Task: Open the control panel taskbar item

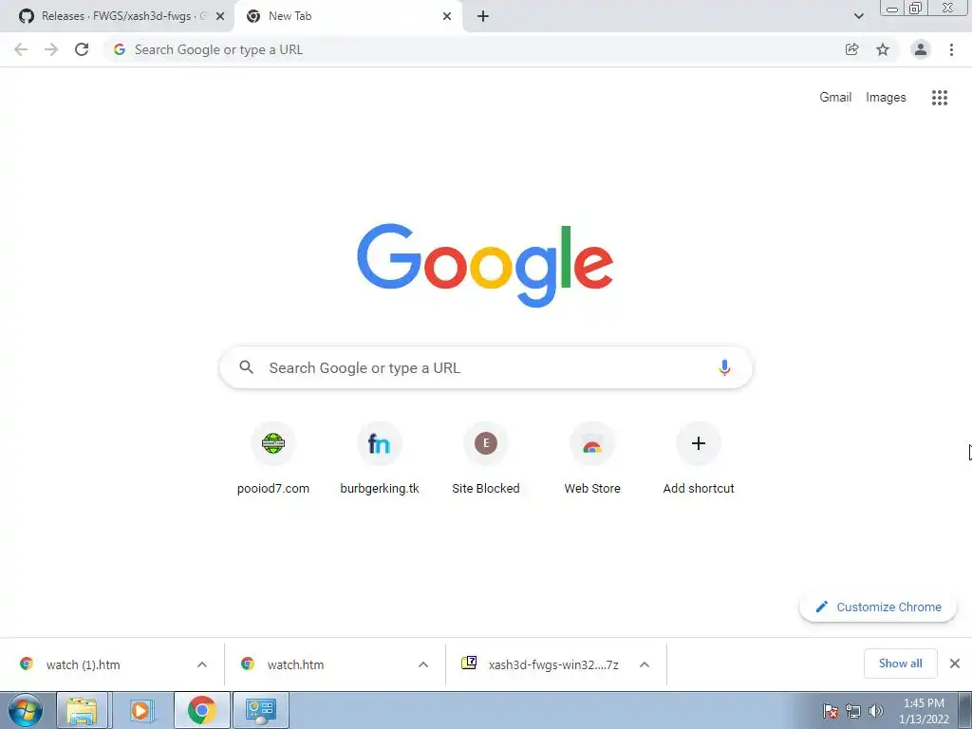Action: pyautogui.click(x=260, y=710)
